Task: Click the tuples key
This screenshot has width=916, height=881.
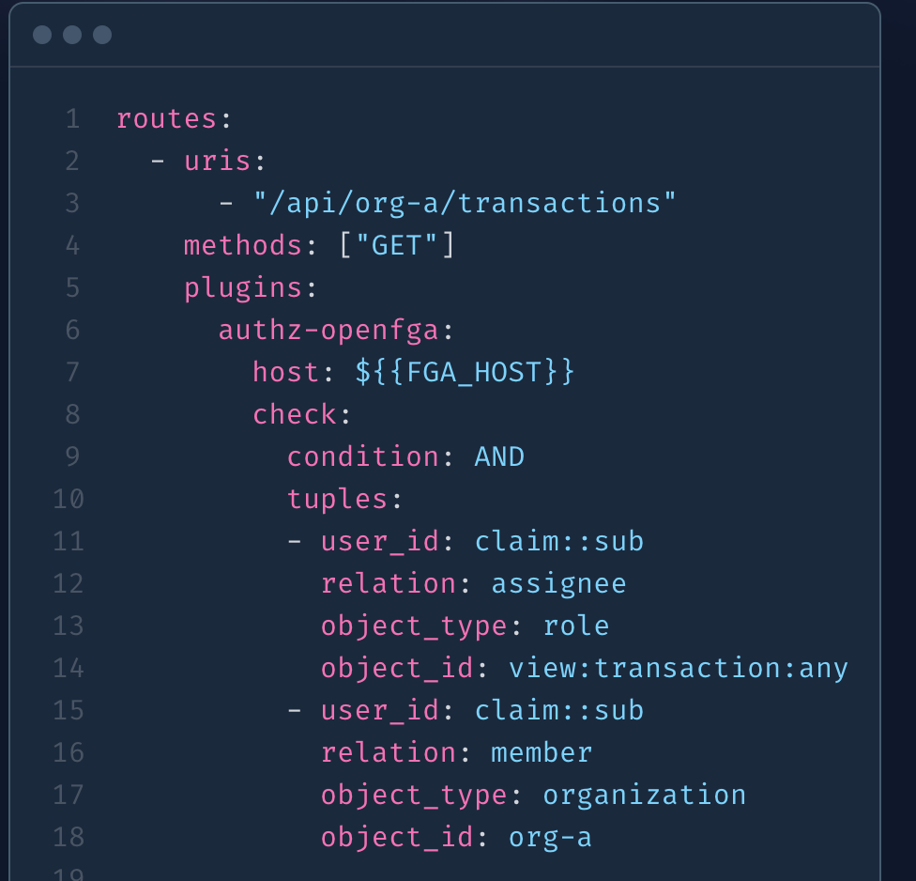Action: (337, 500)
